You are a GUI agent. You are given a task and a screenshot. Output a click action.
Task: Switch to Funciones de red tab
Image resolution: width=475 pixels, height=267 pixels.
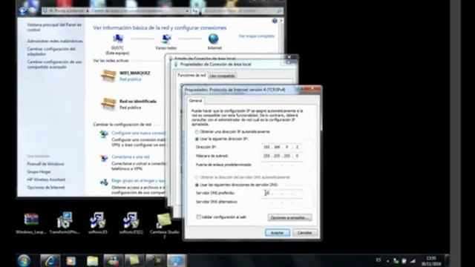(x=191, y=75)
